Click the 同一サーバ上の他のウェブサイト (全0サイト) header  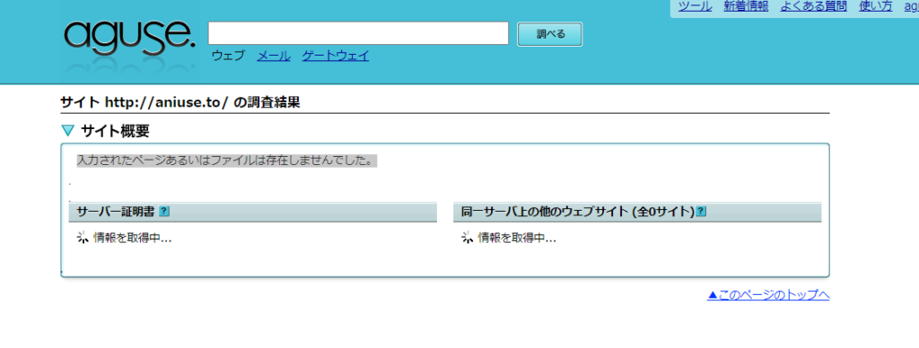(578, 212)
